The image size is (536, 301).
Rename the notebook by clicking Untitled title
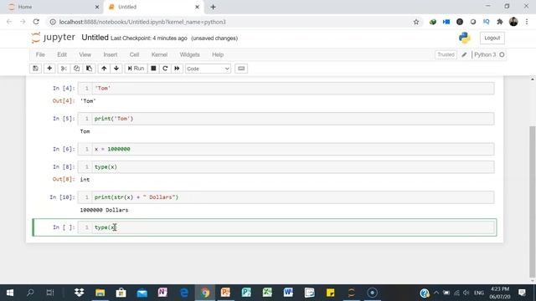[95, 38]
